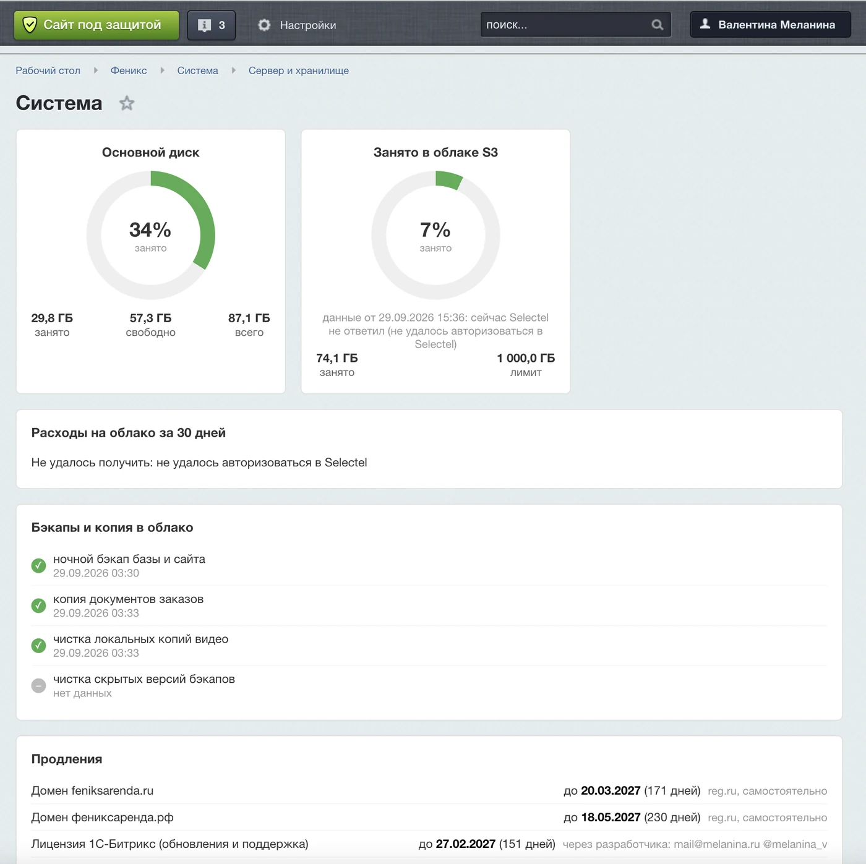Screen dimensions: 866x864
Task: Click the 29,8 ГБ занято value
Action: 52,325
